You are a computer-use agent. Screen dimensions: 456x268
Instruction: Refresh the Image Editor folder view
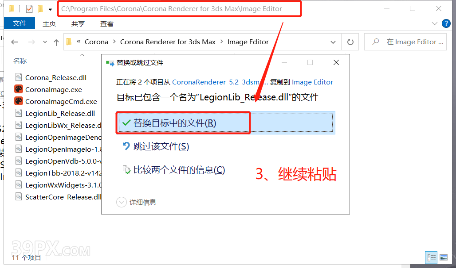point(350,42)
